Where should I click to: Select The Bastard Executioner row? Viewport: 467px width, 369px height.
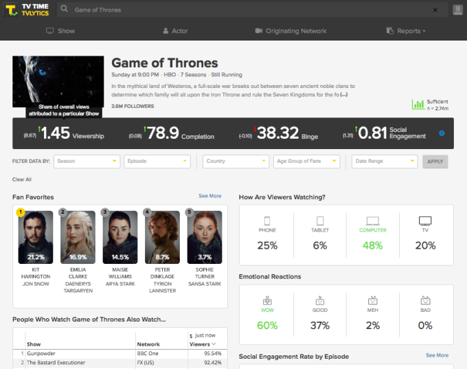(x=120, y=363)
